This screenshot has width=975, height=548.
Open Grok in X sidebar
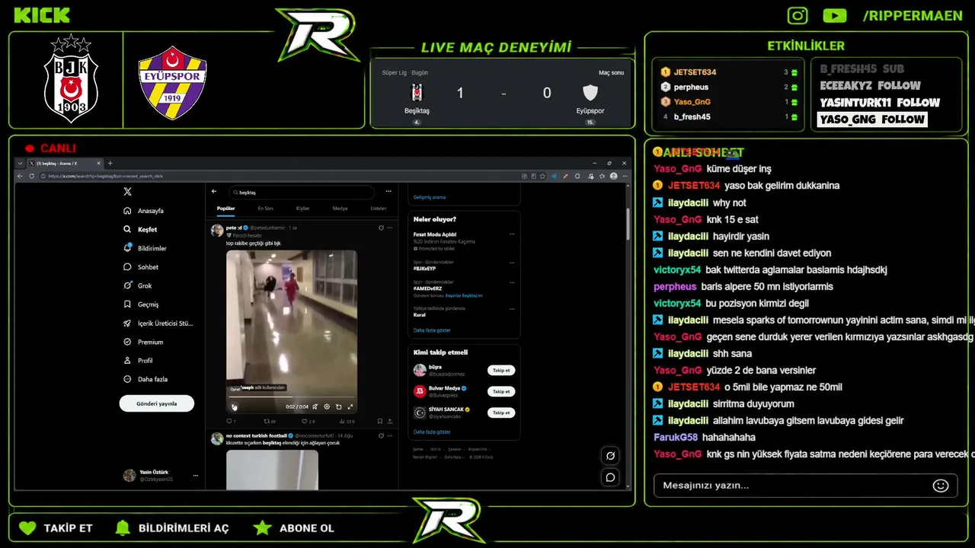tap(138, 285)
